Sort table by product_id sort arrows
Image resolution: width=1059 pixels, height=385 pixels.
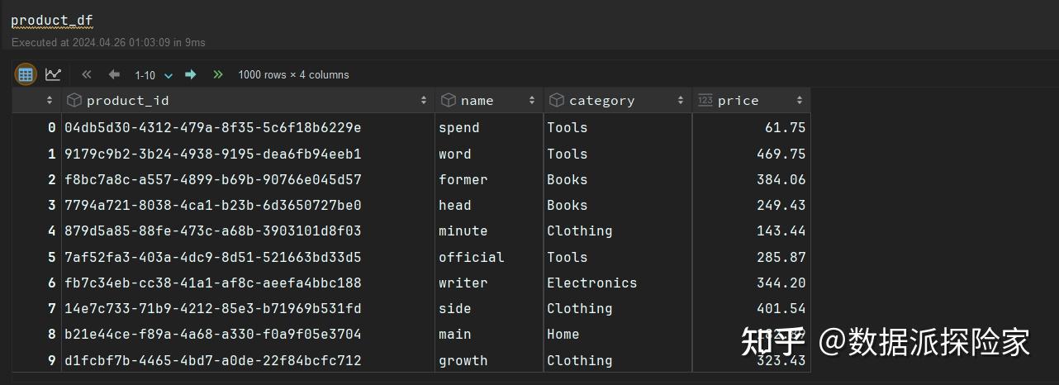pos(424,100)
